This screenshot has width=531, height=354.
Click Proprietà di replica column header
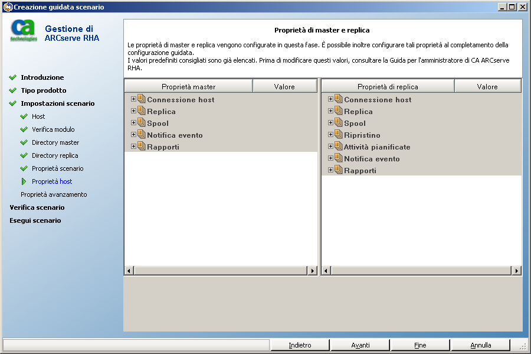coord(388,86)
